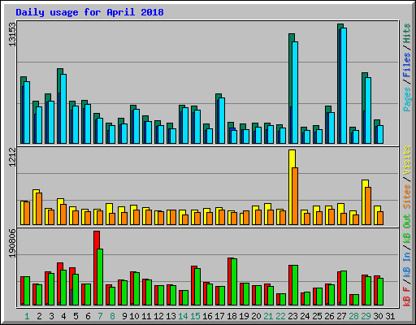The width and height of the screenshot is (416, 325).
Task: Click the title 'Daily usage for April 2018'
Action: [89, 12]
